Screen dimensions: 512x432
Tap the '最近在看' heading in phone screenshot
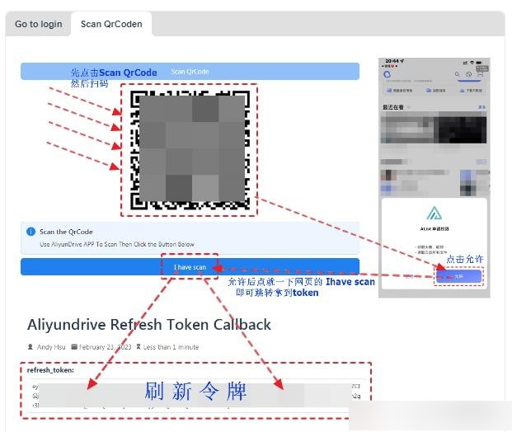pyautogui.click(x=392, y=107)
